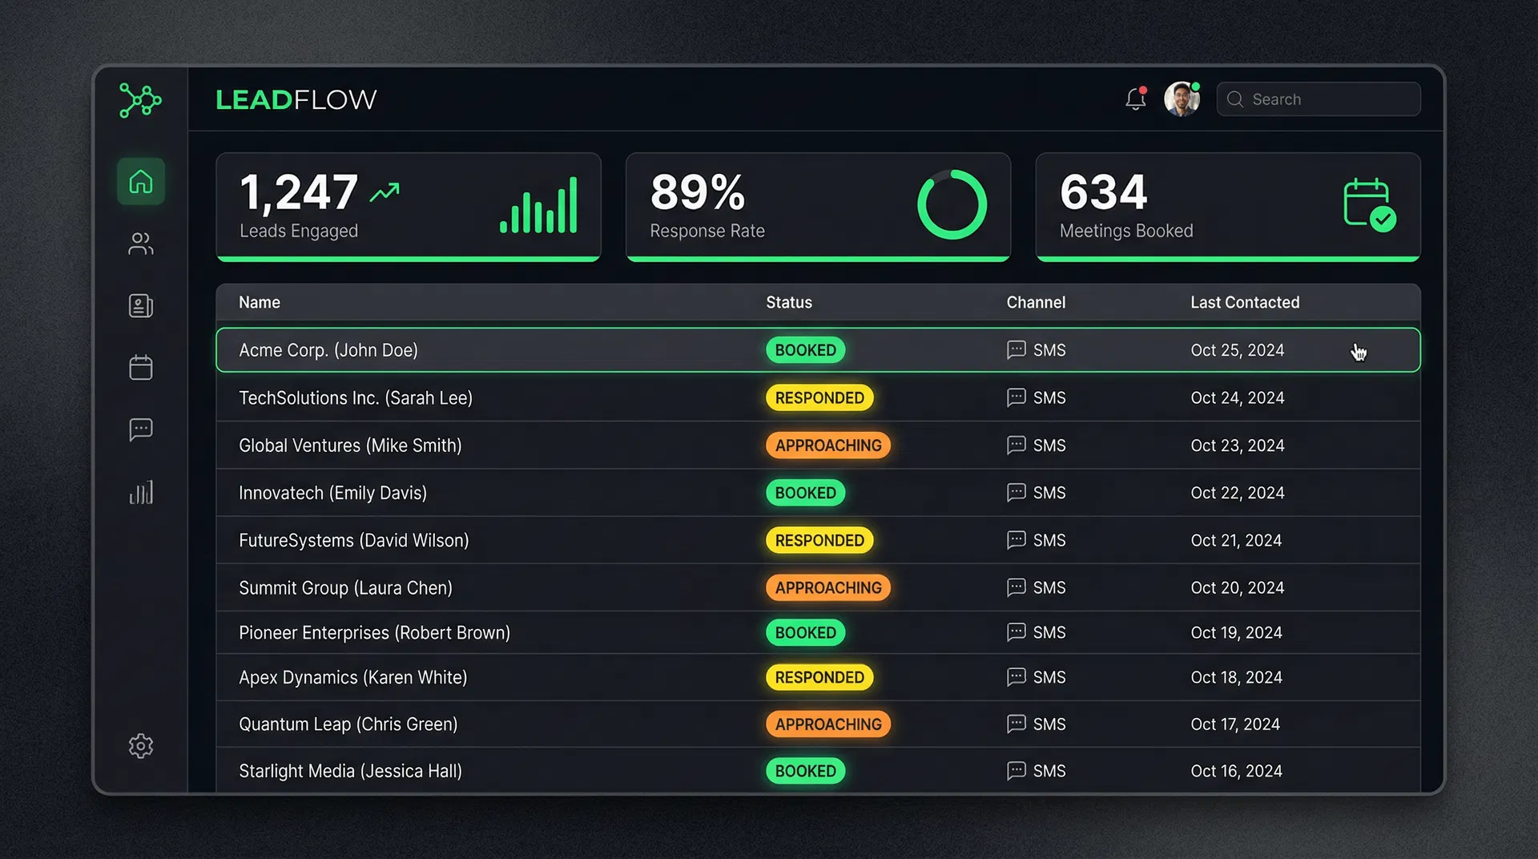Sort by the Name column header
The width and height of the screenshot is (1538, 859).
tap(259, 302)
